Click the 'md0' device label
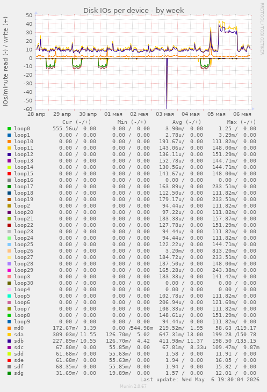267x392 pixels. [x=19, y=328]
